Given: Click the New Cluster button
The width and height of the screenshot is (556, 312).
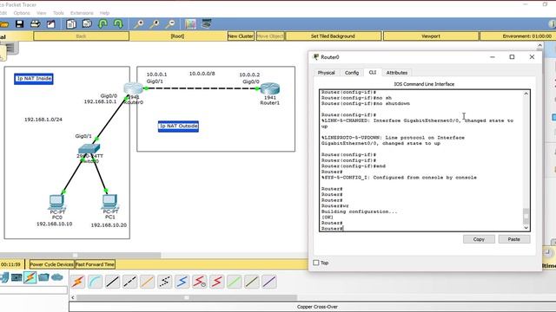Looking at the screenshot, I should (x=241, y=36).
